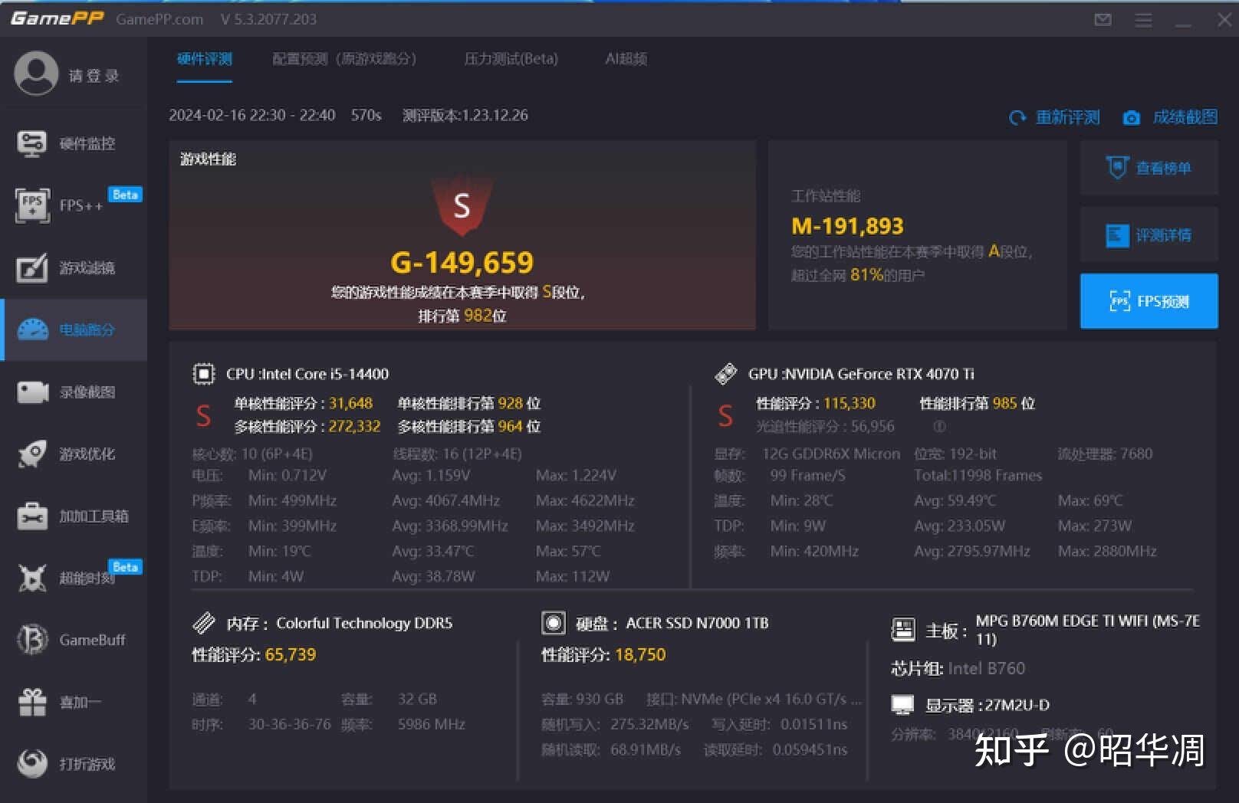Switch to the 硬件评测 tab
The height and width of the screenshot is (803, 1239).
[x=204, y=59]
